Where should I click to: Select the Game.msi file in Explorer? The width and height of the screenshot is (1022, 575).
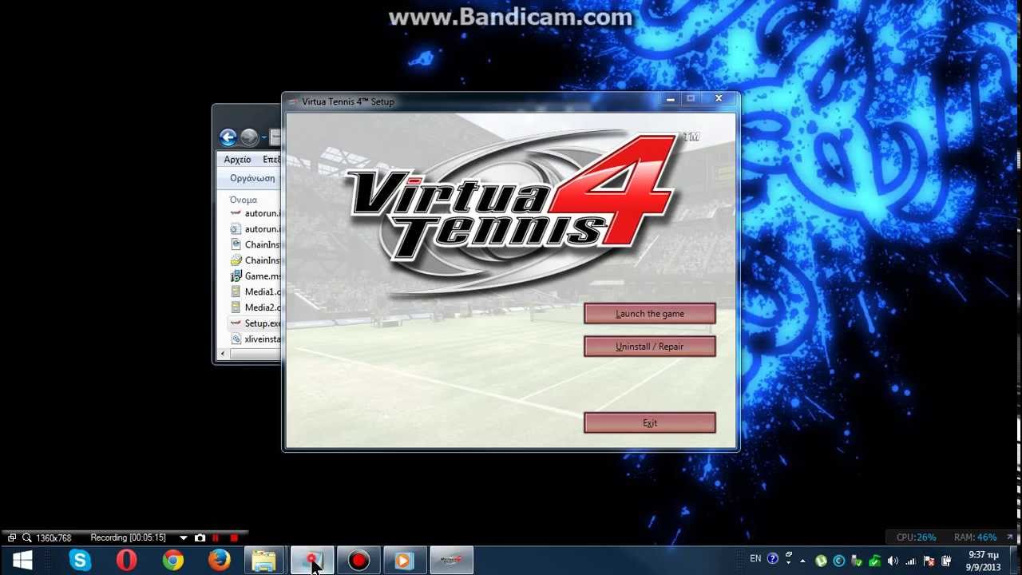click(255, 276)
